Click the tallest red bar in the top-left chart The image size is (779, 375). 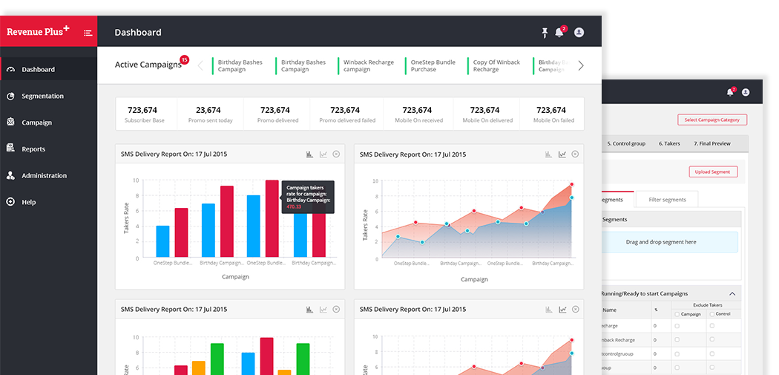click(x=272, y=218)
